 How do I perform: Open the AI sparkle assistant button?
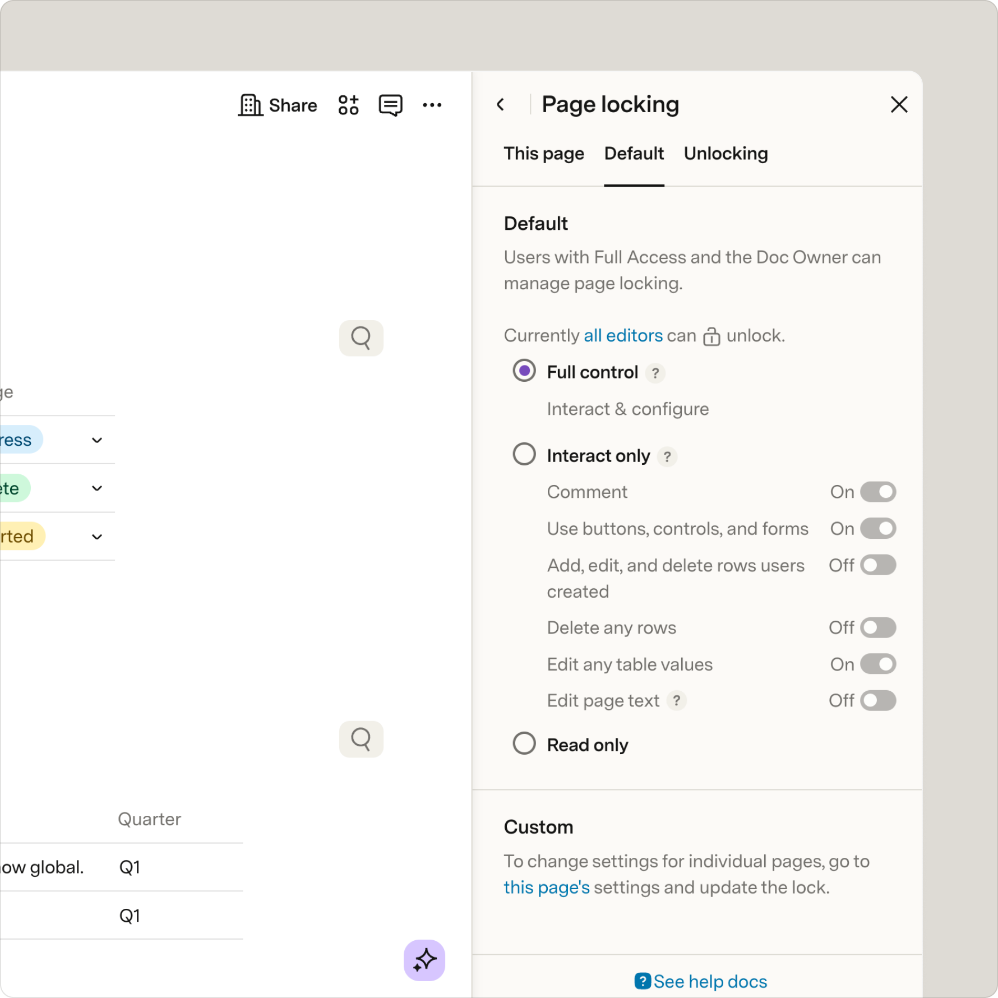(x=424, y=960)
